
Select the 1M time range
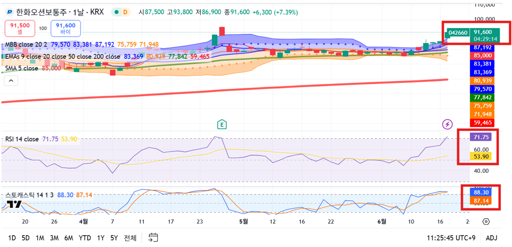[40, 238]
